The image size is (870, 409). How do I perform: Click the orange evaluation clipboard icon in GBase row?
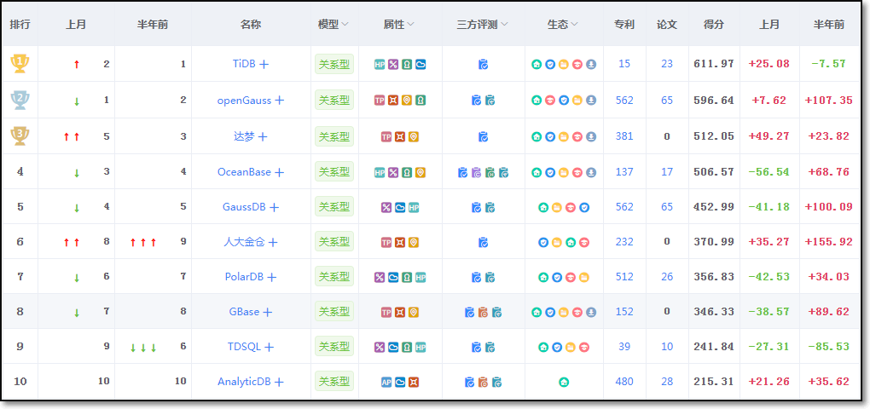(x=484, y=312)
